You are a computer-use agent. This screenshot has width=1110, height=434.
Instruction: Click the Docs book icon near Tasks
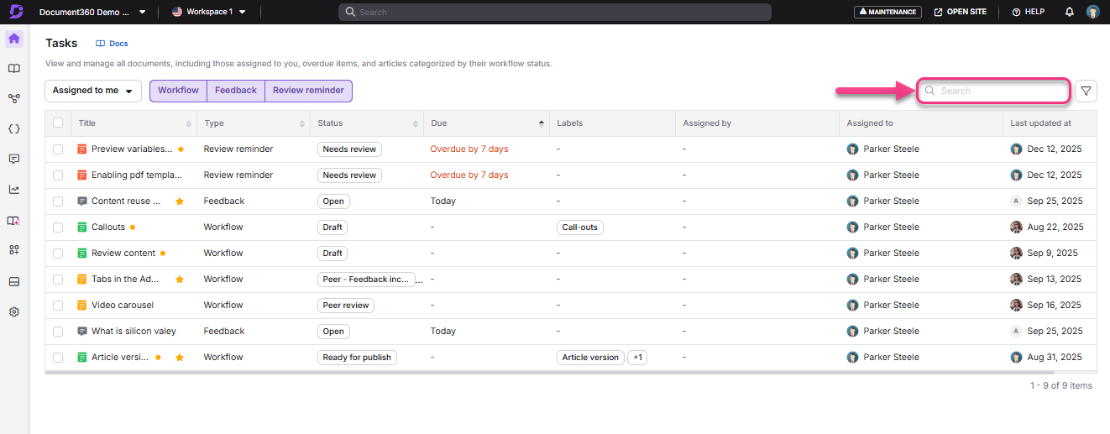(x=100, y=44)
